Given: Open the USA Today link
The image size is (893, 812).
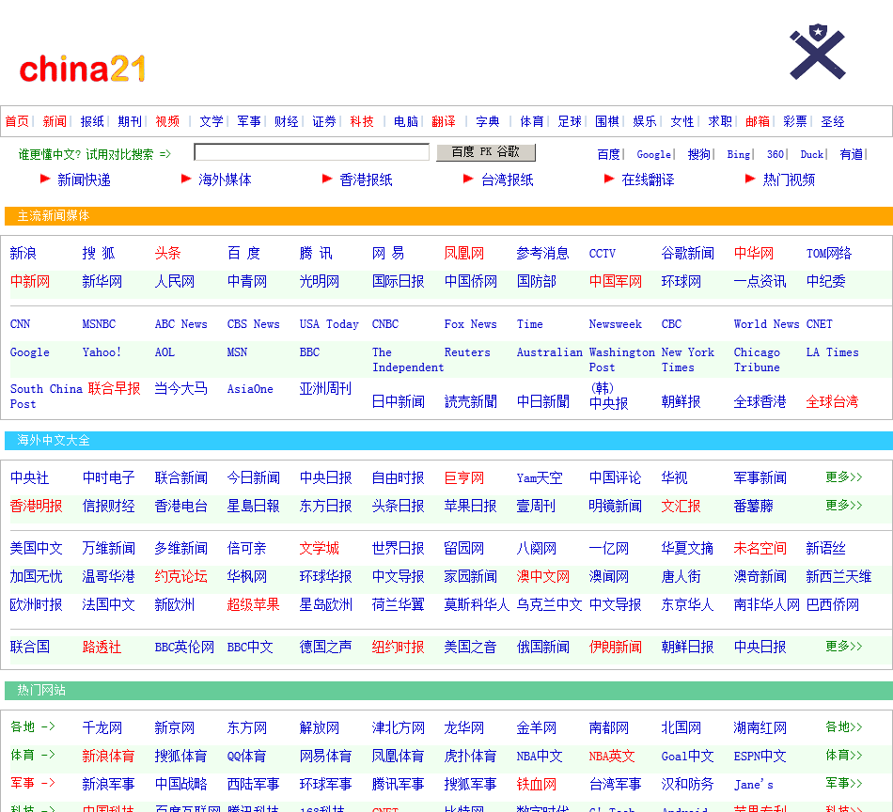Looking at the screenshot, I should tap(329, 324).
